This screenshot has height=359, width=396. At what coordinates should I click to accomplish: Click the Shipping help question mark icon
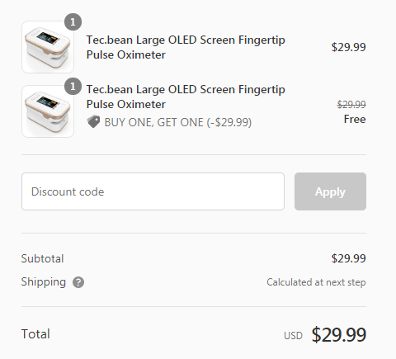[78, 282]
